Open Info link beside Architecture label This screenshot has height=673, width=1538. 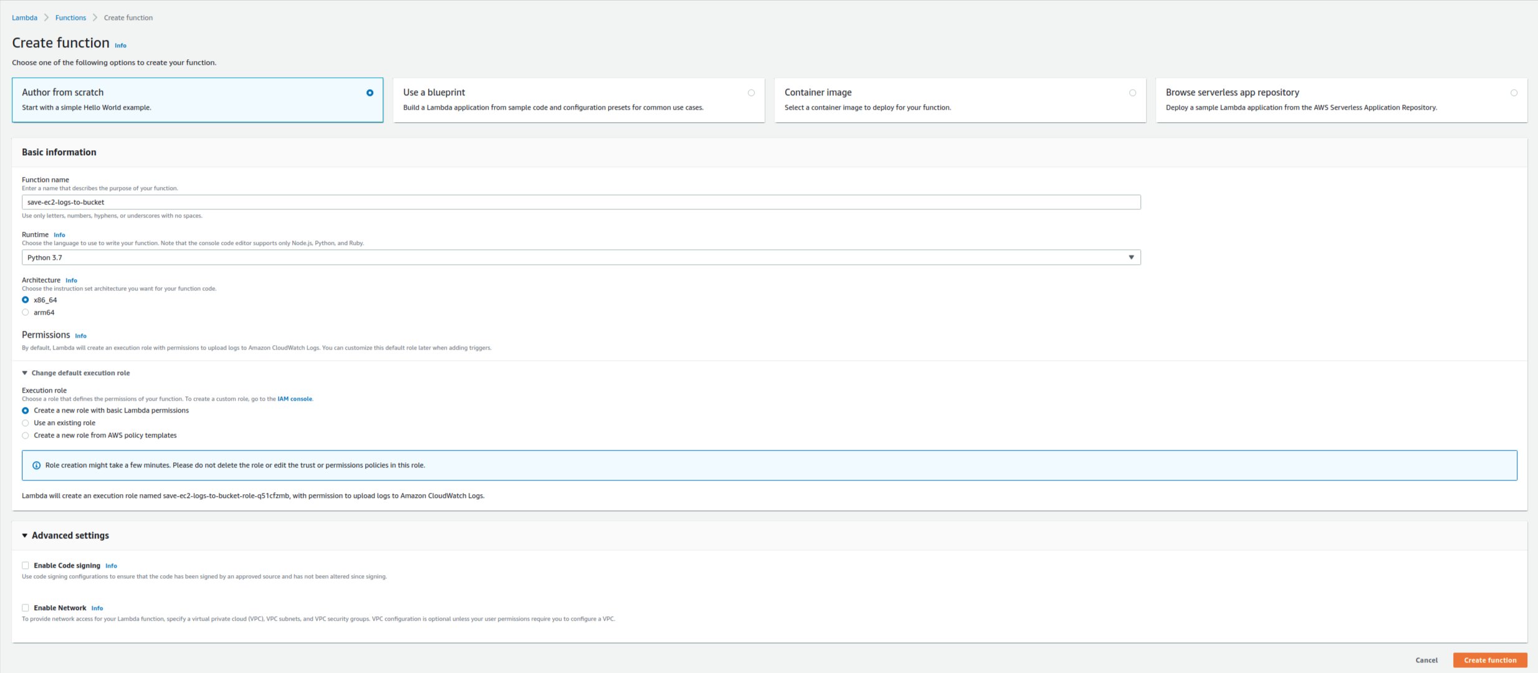coord(71,280)
